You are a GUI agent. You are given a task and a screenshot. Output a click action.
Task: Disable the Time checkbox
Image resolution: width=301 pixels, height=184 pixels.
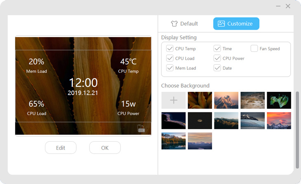[x=217, y=49]
